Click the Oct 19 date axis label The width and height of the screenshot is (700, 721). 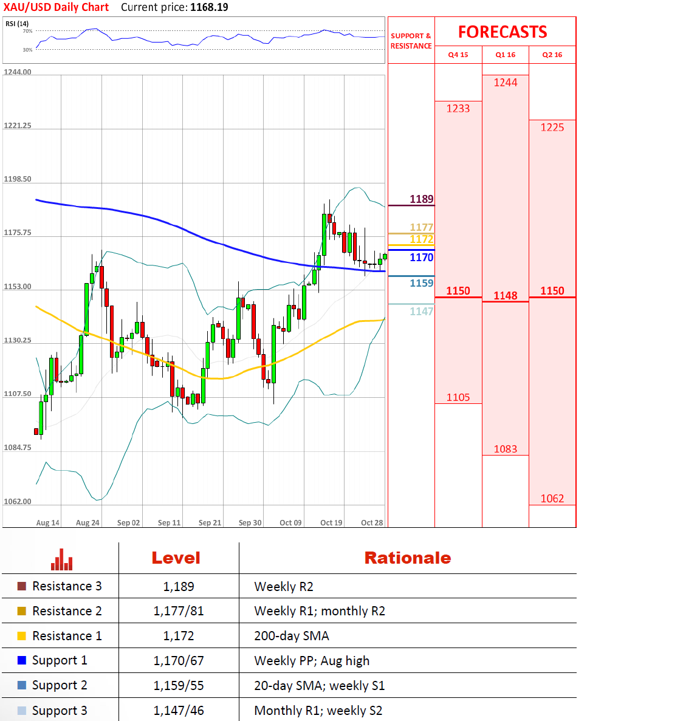tap(331, 523)
